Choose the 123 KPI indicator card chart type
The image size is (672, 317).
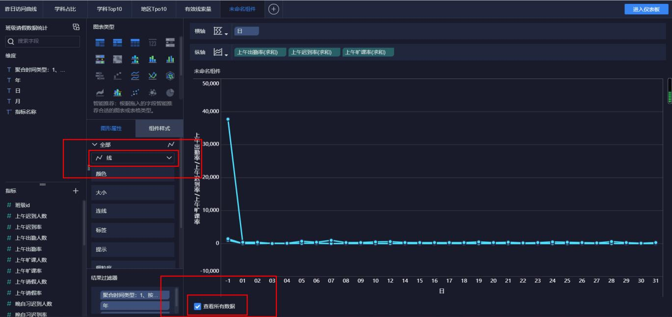pos(153,43)
